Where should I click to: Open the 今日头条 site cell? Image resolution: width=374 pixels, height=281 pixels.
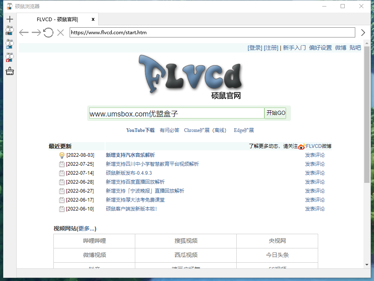pyautogui.click(x=277, y=255)
